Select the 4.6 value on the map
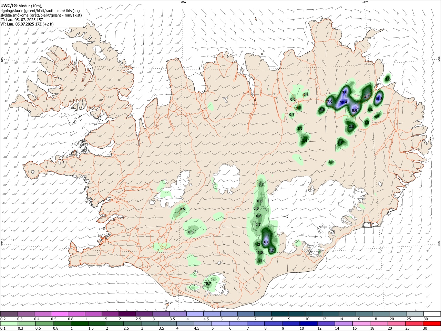 tap(367, 97)
